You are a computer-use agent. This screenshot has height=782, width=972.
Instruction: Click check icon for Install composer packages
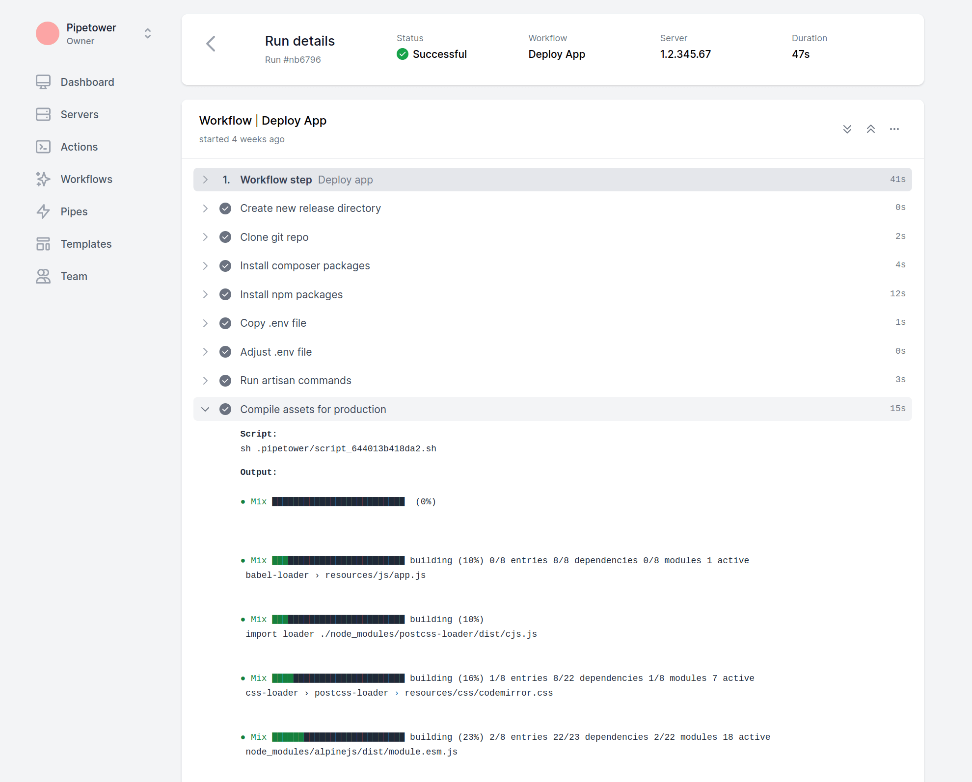coord(225,266)
